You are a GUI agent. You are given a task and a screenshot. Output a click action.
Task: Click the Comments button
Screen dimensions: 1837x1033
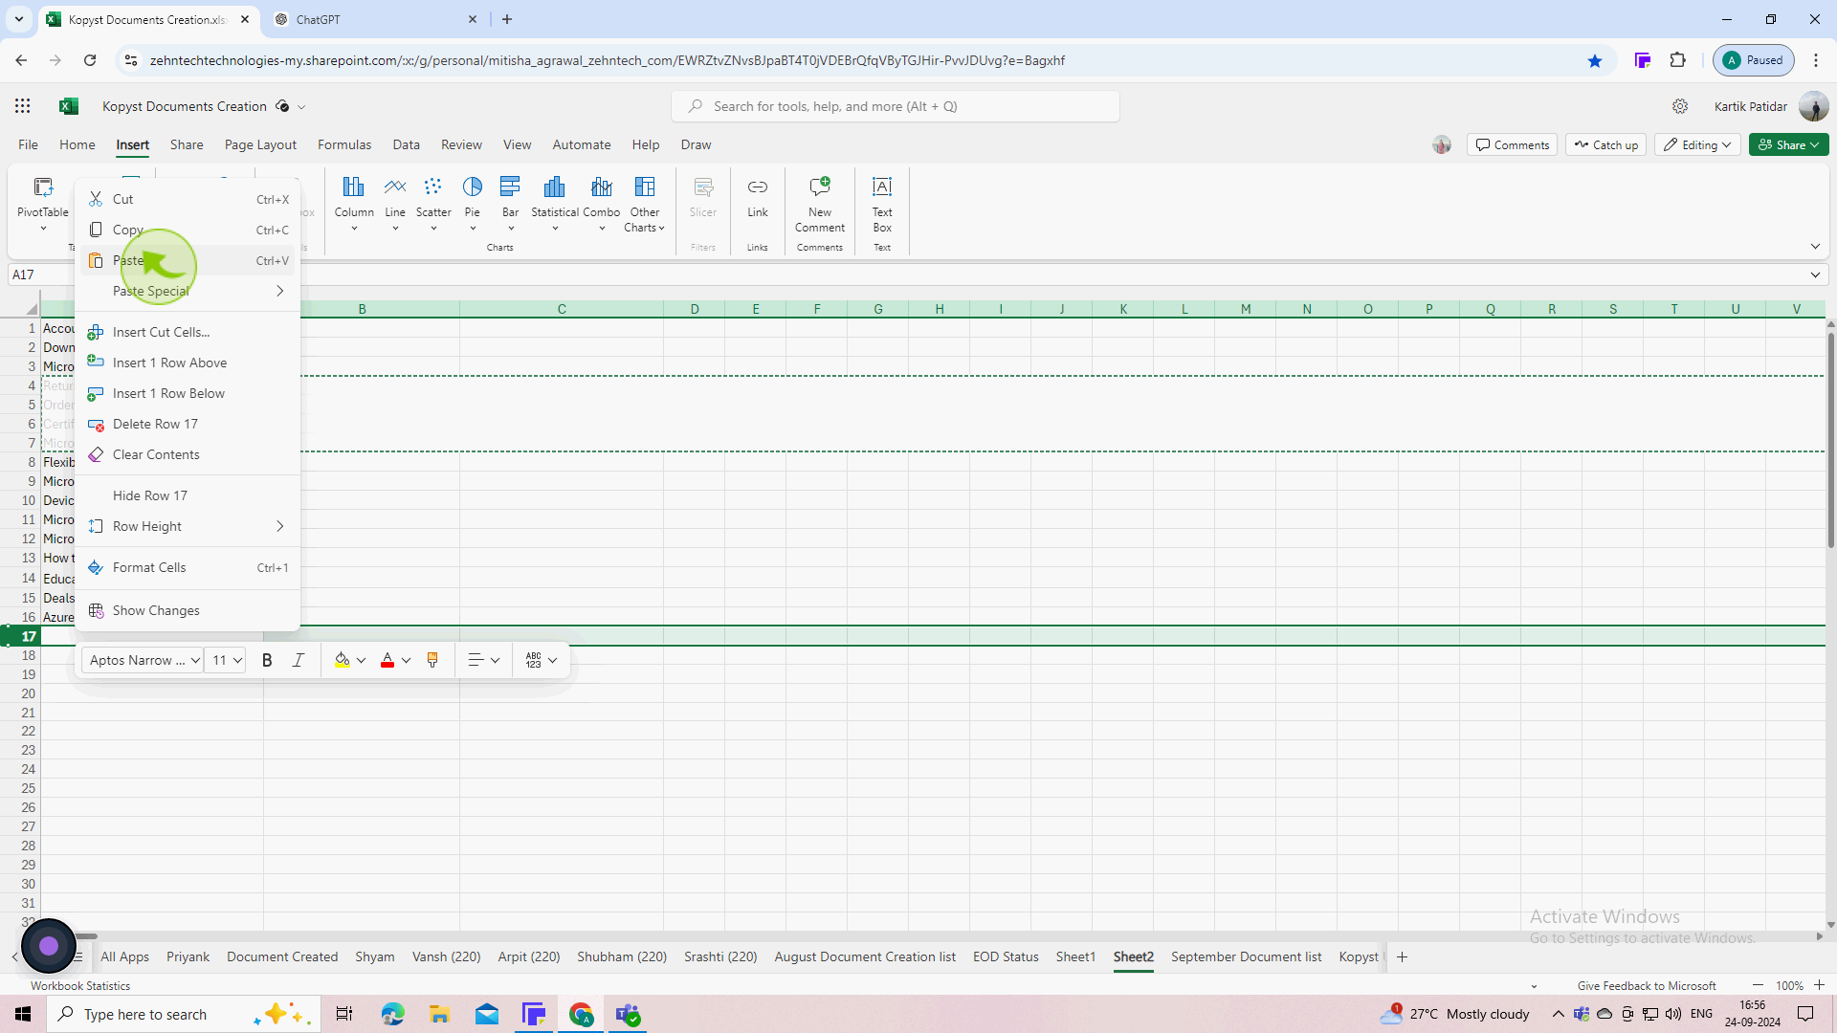coord(1512,144)
